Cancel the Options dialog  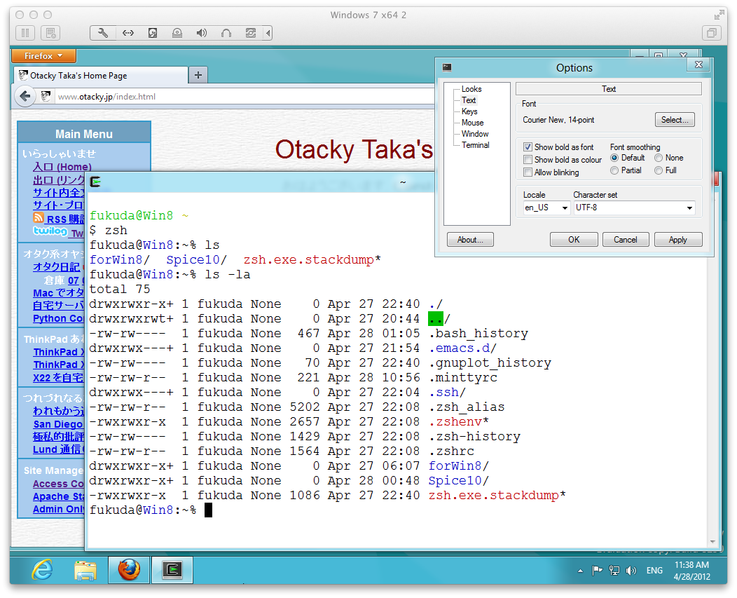coord(626,240)
